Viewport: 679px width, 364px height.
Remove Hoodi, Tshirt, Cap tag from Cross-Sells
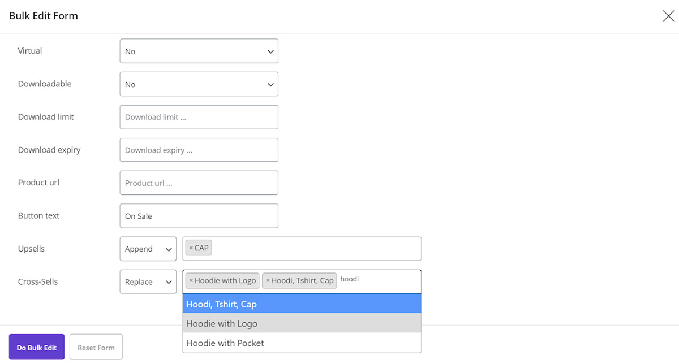click(268, 281)
